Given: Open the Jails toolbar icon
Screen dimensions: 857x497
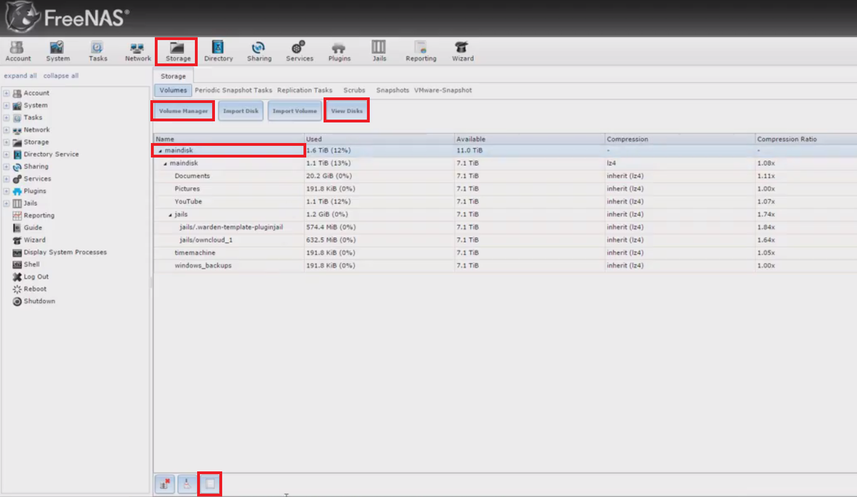Looking at the screenshot, I should click(x=379, y=51).
